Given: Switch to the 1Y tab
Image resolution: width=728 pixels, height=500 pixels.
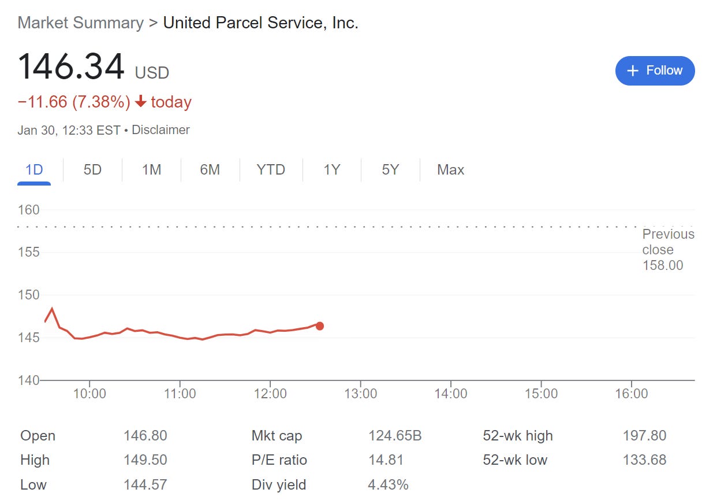Looking at the screenshot, I should (331, 170).
